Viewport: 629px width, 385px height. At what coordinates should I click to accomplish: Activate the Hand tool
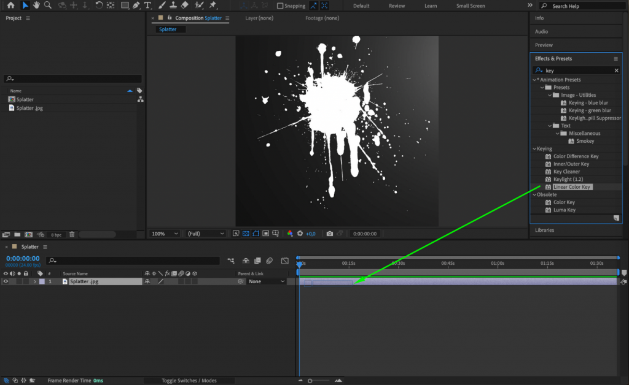point(36,6)
